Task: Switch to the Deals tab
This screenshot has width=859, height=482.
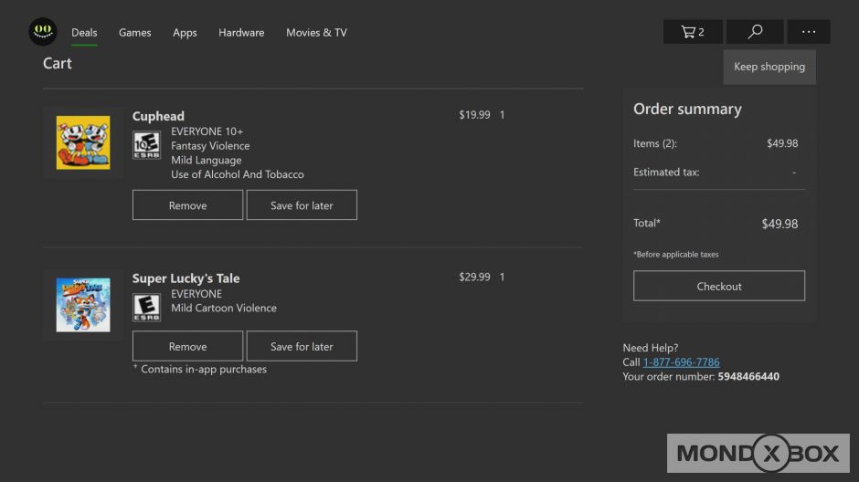Action: tap(84, 33)
